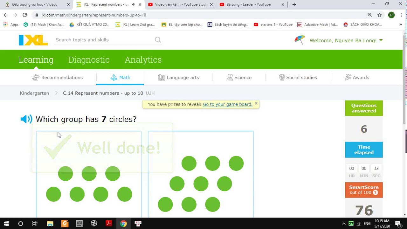Open the Analytics section
Image resolution: width=407 pixels, height=229 pixels.
coord(143,60)
